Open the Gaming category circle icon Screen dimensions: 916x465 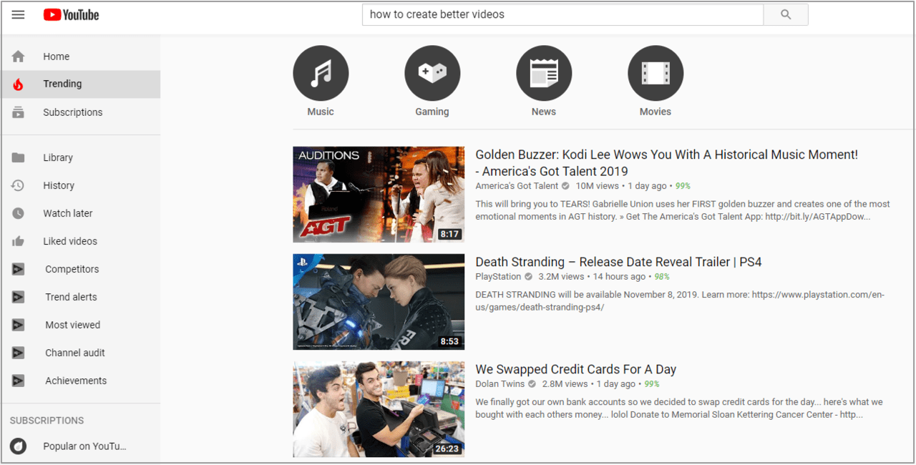tap(432, 73)
